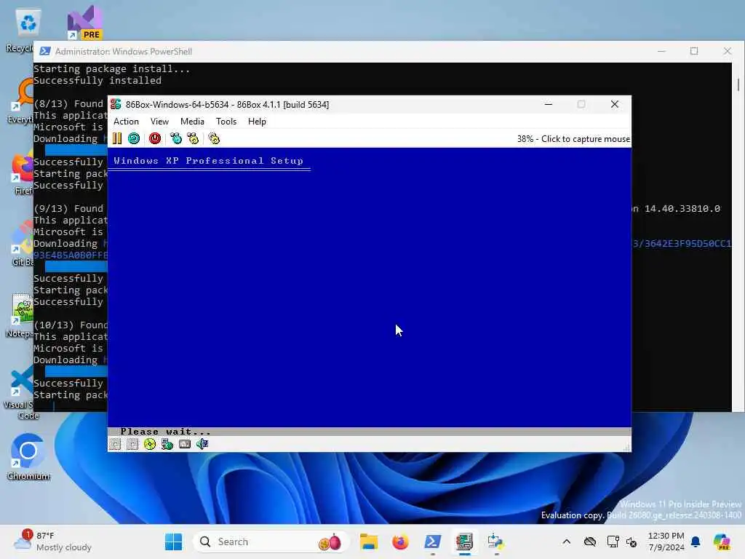
Task: Click PowerShell window title icon
Action: [x=45, y=52]
